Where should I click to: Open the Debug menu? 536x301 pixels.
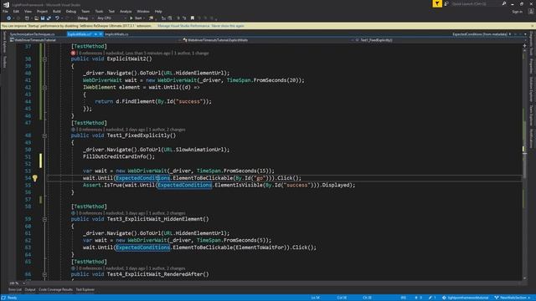[x=70, y=12]
